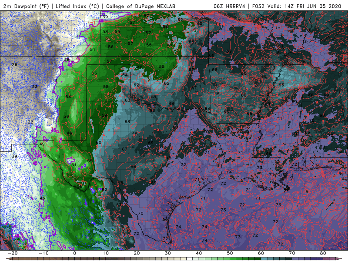Image resolution: width=348 pixels, height=261 pixels.
Task: Click the '49' dewpoint value on map
Action: 42,144
